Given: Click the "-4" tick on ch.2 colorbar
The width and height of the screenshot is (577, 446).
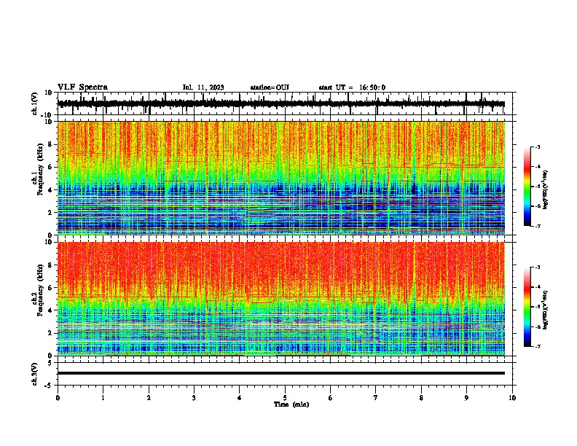Looking at the screenshot, I should coord(537,287).
